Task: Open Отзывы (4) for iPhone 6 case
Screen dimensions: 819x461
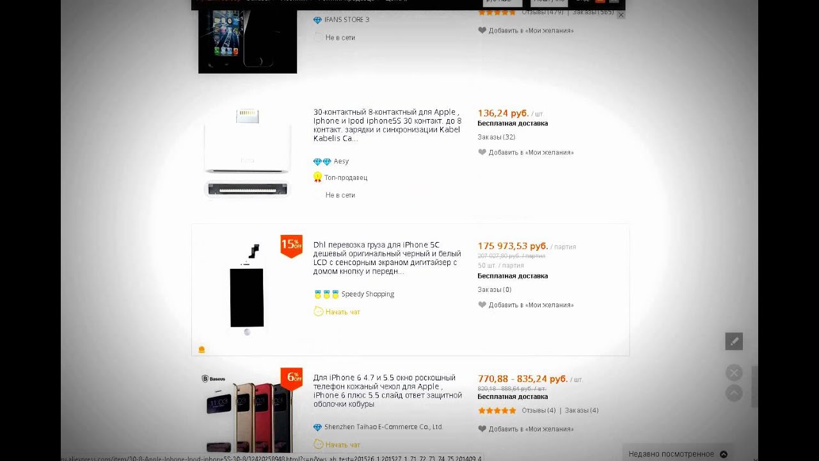Action: 538,410
